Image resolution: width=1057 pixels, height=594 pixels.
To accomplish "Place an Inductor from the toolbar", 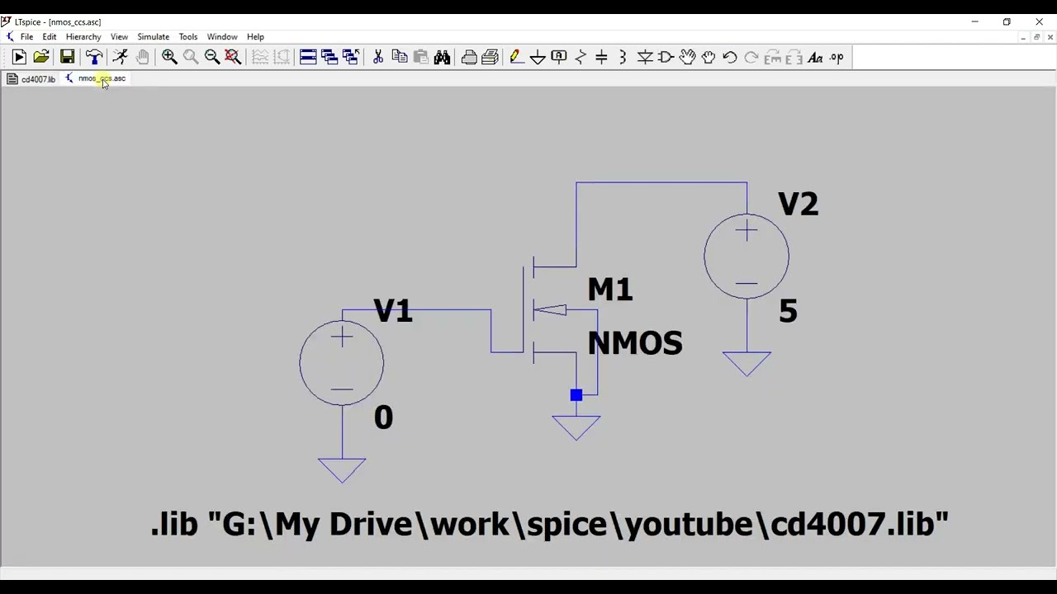I will pos(623,57).
